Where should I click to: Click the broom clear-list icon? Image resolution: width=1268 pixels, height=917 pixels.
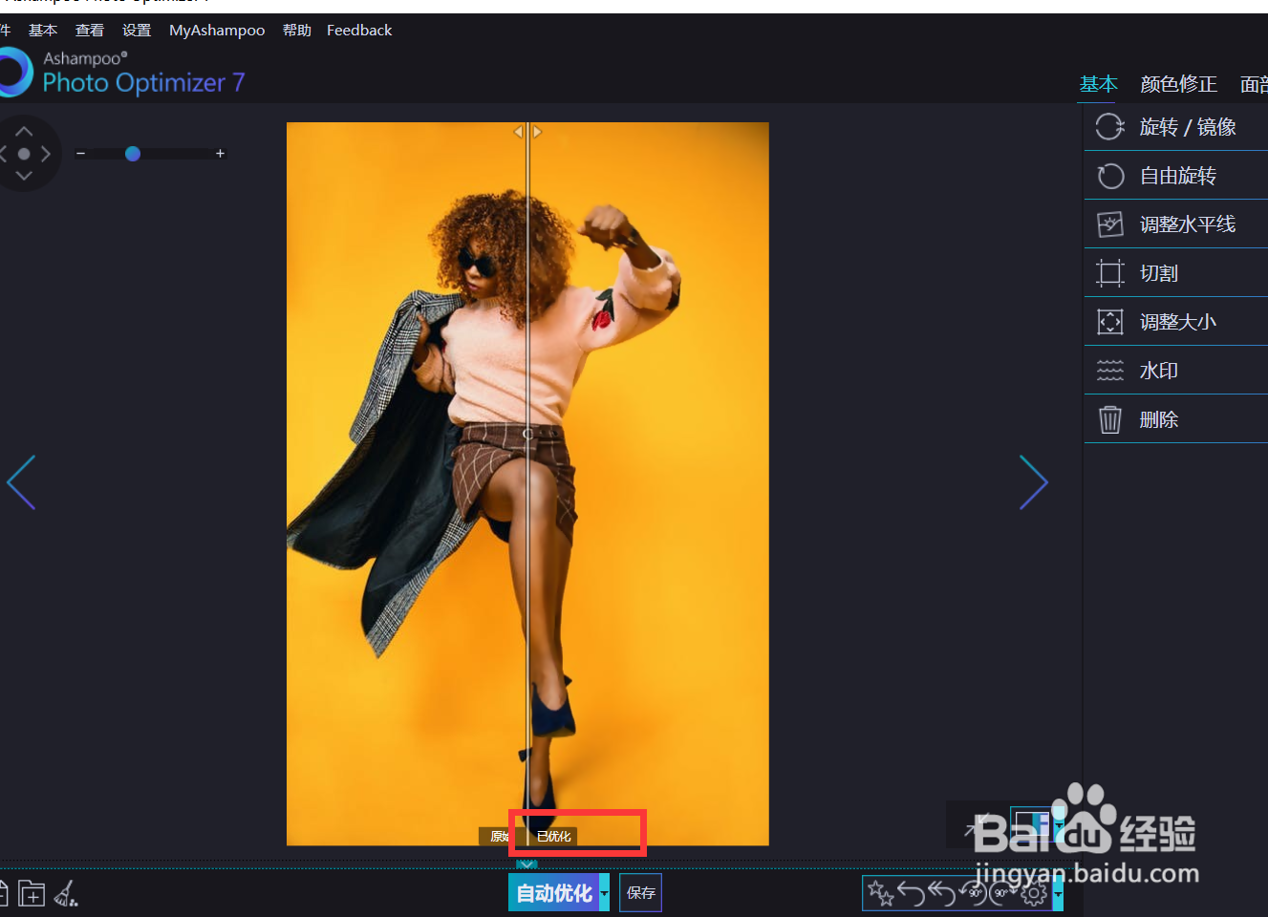[x=66, y=894]
